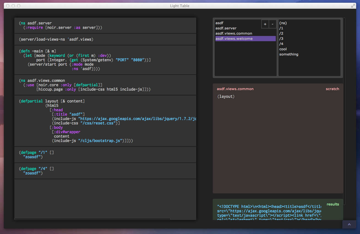Image resolution: width=360 pixels, height=234 pixels.
Task: Click the "8080" port string in the code
Action: (138, 60)
